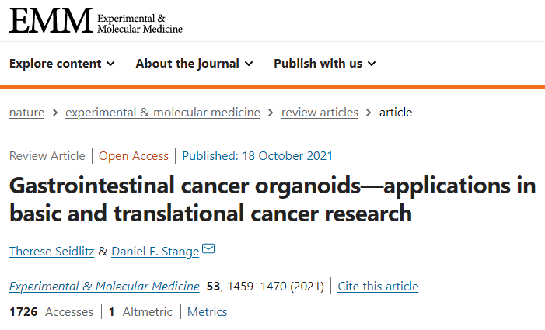Click the Published: 18 October 2021 link
545x330 pixels.
257,156
